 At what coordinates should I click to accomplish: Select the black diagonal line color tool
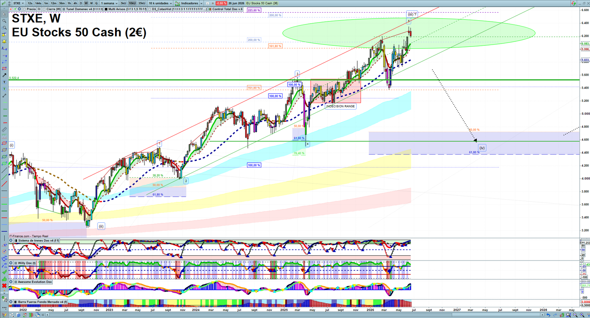(4, 171)
